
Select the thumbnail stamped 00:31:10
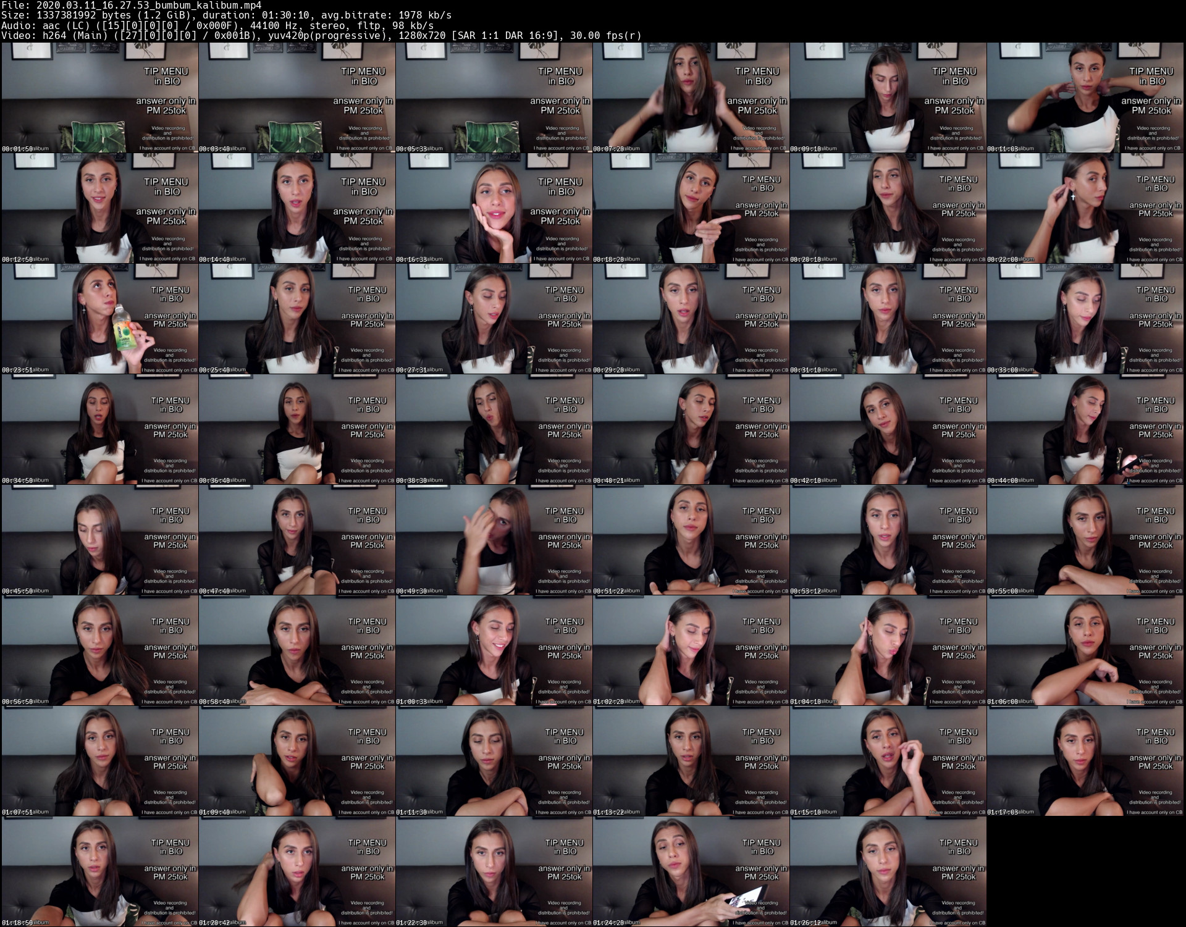pos(888,319)
